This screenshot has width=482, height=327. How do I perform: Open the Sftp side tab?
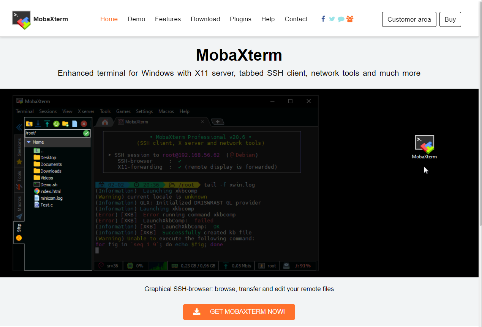[19, 232]
